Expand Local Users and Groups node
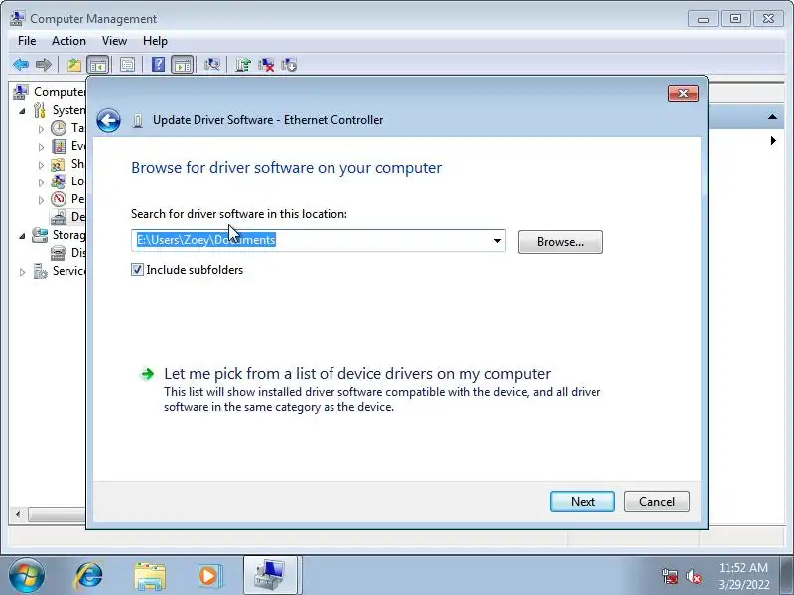The width and height of the screenshot is (794, 595). coord(41,181)
